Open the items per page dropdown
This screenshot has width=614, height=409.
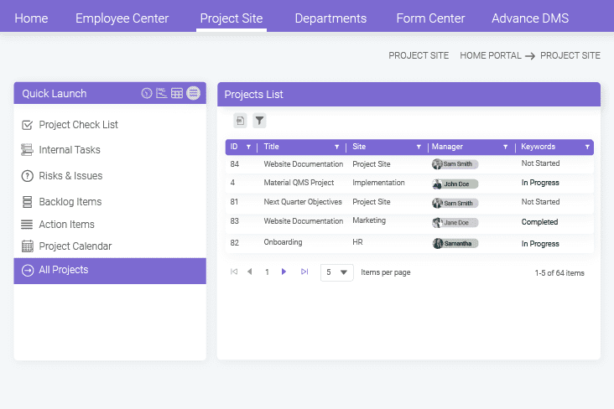click(336, 272)
